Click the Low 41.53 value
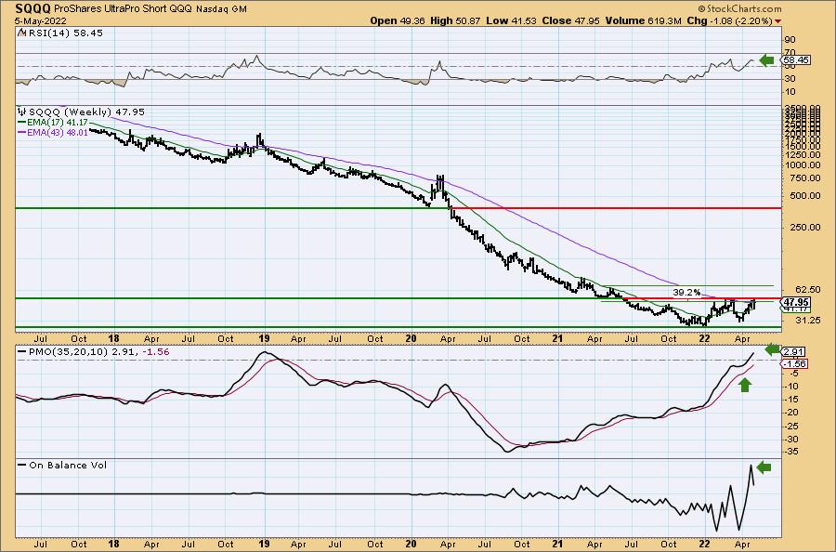This screenshot has height=552, width=836. (x=512, y=20)
